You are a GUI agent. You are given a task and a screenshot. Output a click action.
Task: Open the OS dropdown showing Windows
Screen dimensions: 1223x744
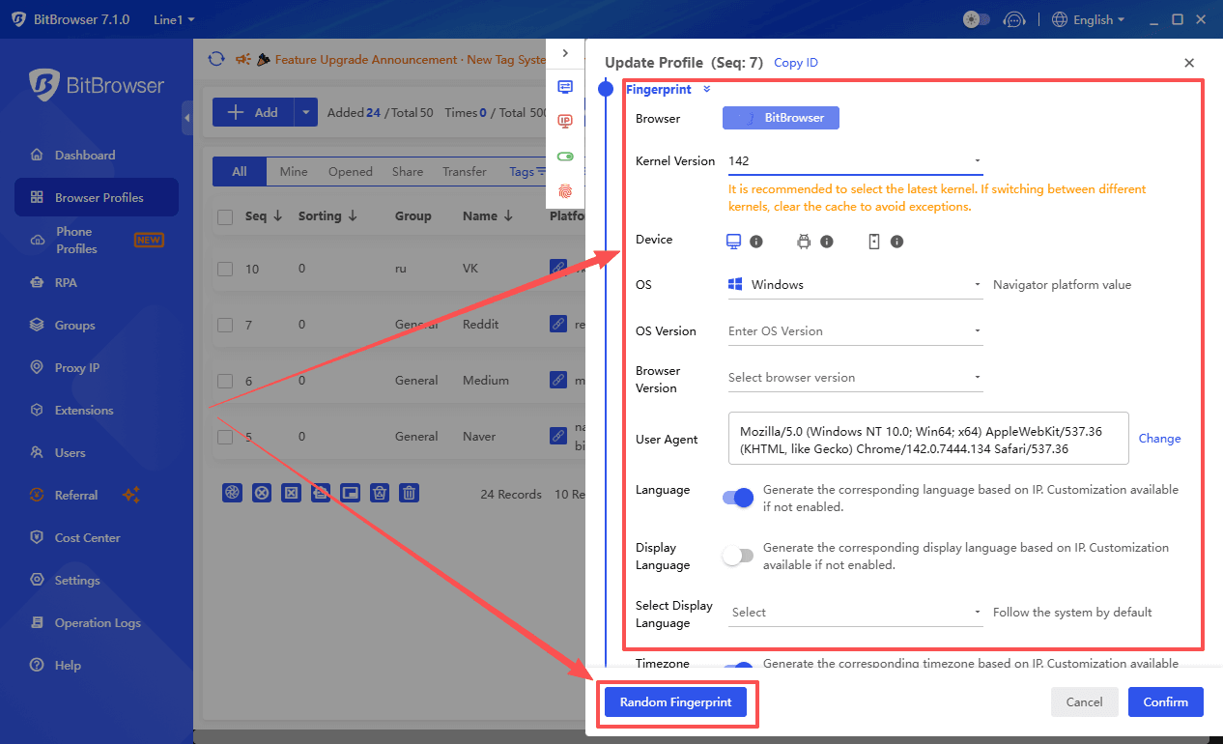click(855, 285)
